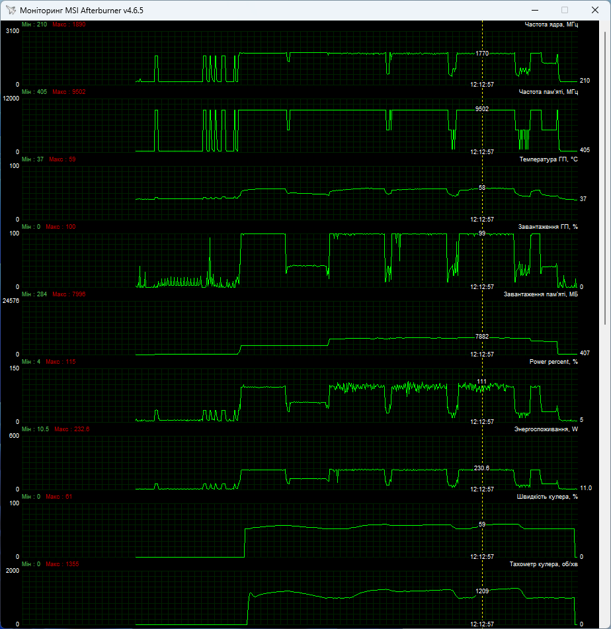Click the 'Макс : 7996' memory usage label
611x629 pixels.
(x=69, y=294)
